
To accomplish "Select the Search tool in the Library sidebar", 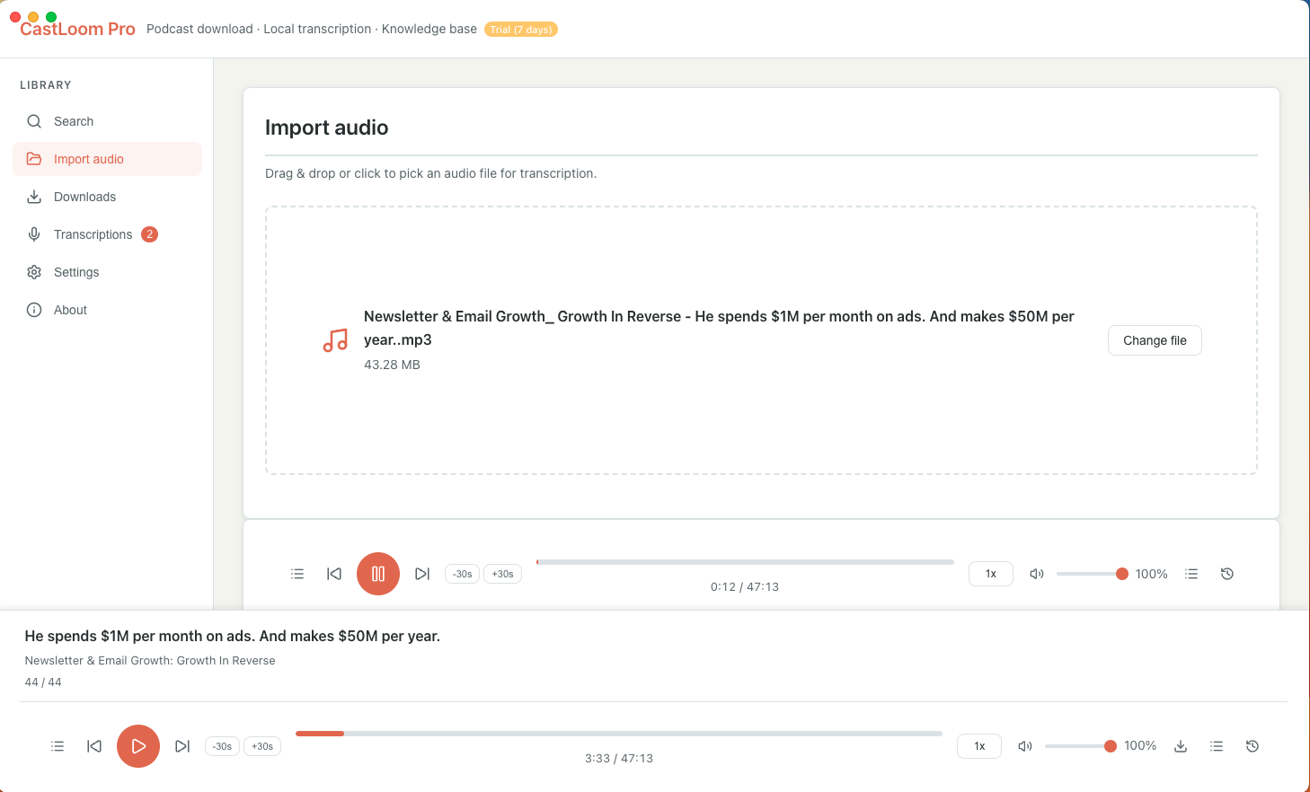I will [75, 120].
